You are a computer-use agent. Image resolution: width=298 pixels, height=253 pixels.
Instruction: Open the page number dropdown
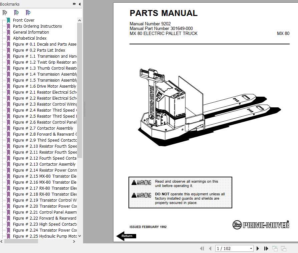[251, 248]
